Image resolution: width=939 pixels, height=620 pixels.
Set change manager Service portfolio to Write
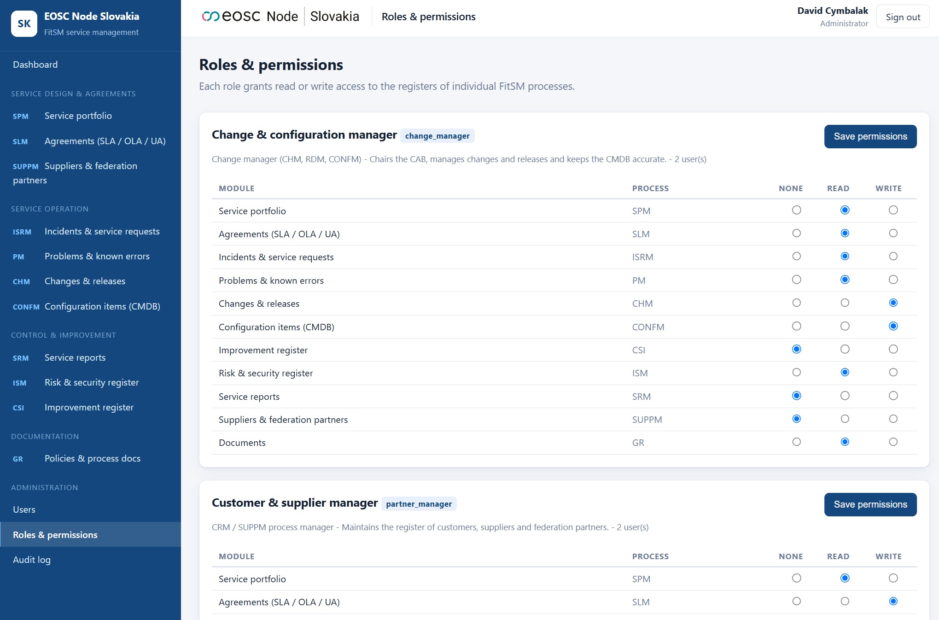[893, 210]
